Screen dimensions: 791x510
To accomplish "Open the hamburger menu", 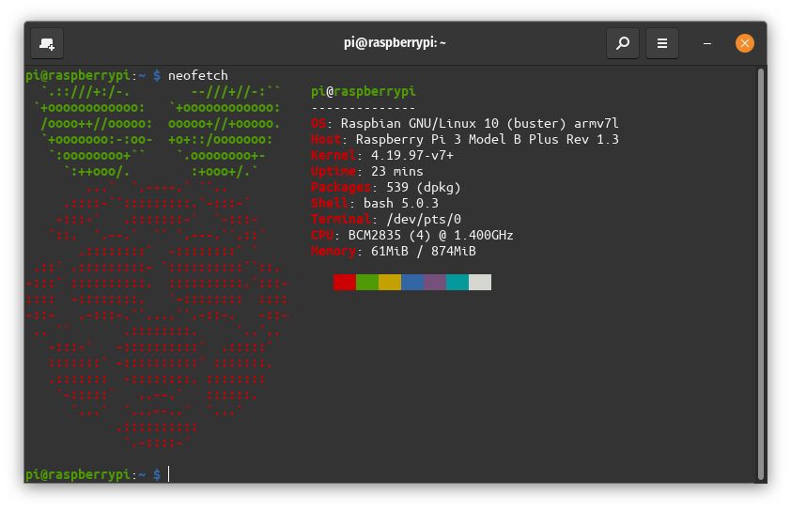I will [x=662, y=43].
